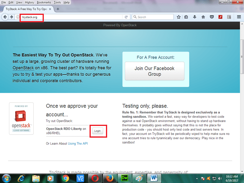Viewport: 244px width, 183px height.
Task: Open the File menu
Action: tap(4, 2)
